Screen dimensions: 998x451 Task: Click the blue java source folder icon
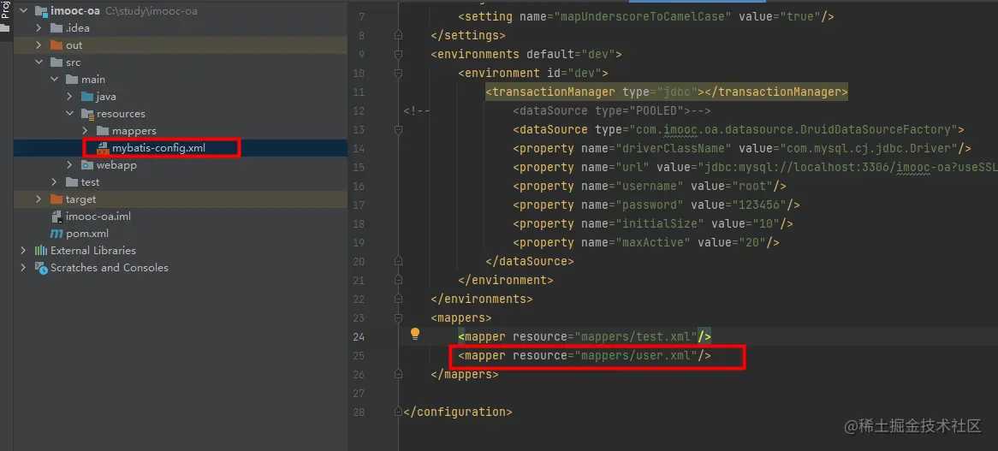[87, 97]
